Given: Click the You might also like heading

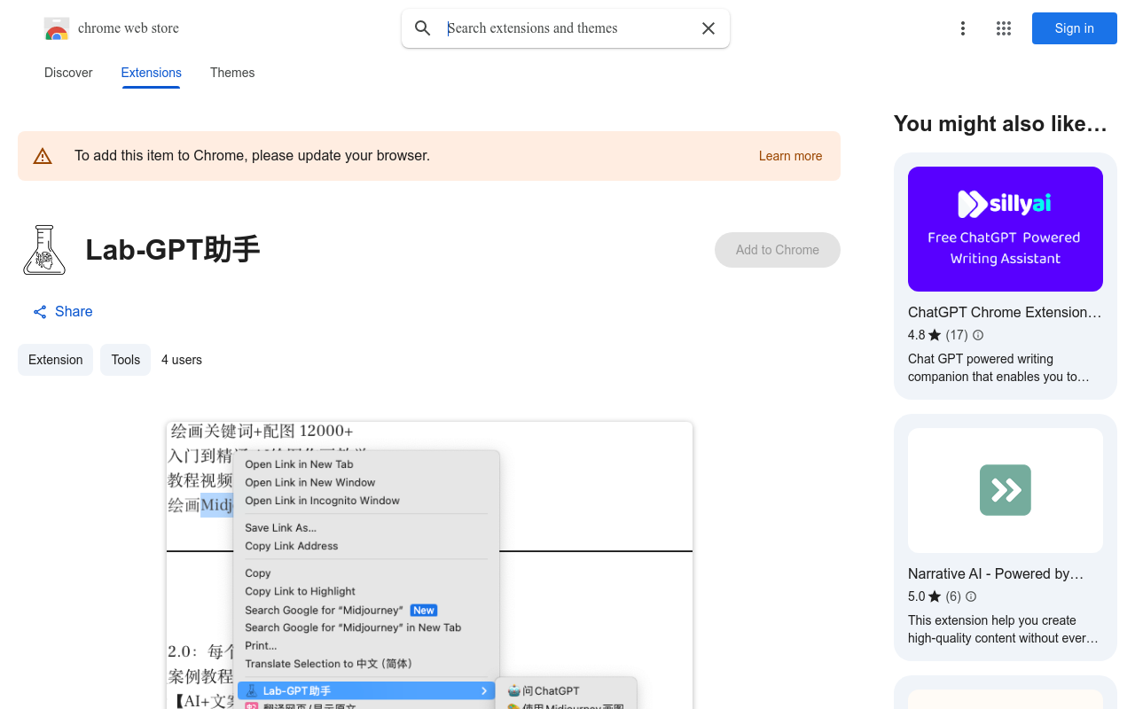Looking at the screenshot, I should [x=1000, y=124].
